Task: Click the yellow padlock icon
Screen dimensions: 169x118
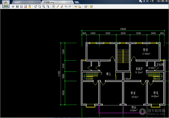Action: click(x=29, y=6)
